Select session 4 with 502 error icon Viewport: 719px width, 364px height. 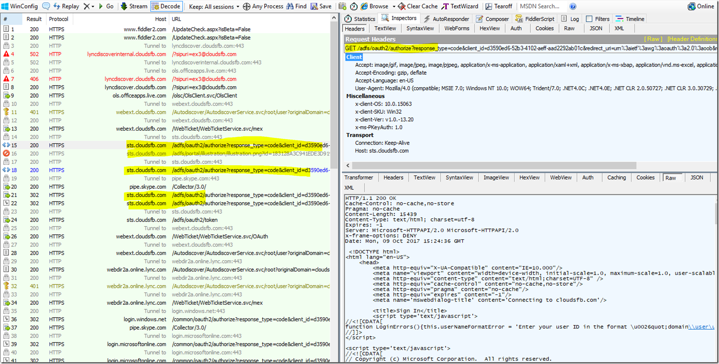tap(166, 54)
